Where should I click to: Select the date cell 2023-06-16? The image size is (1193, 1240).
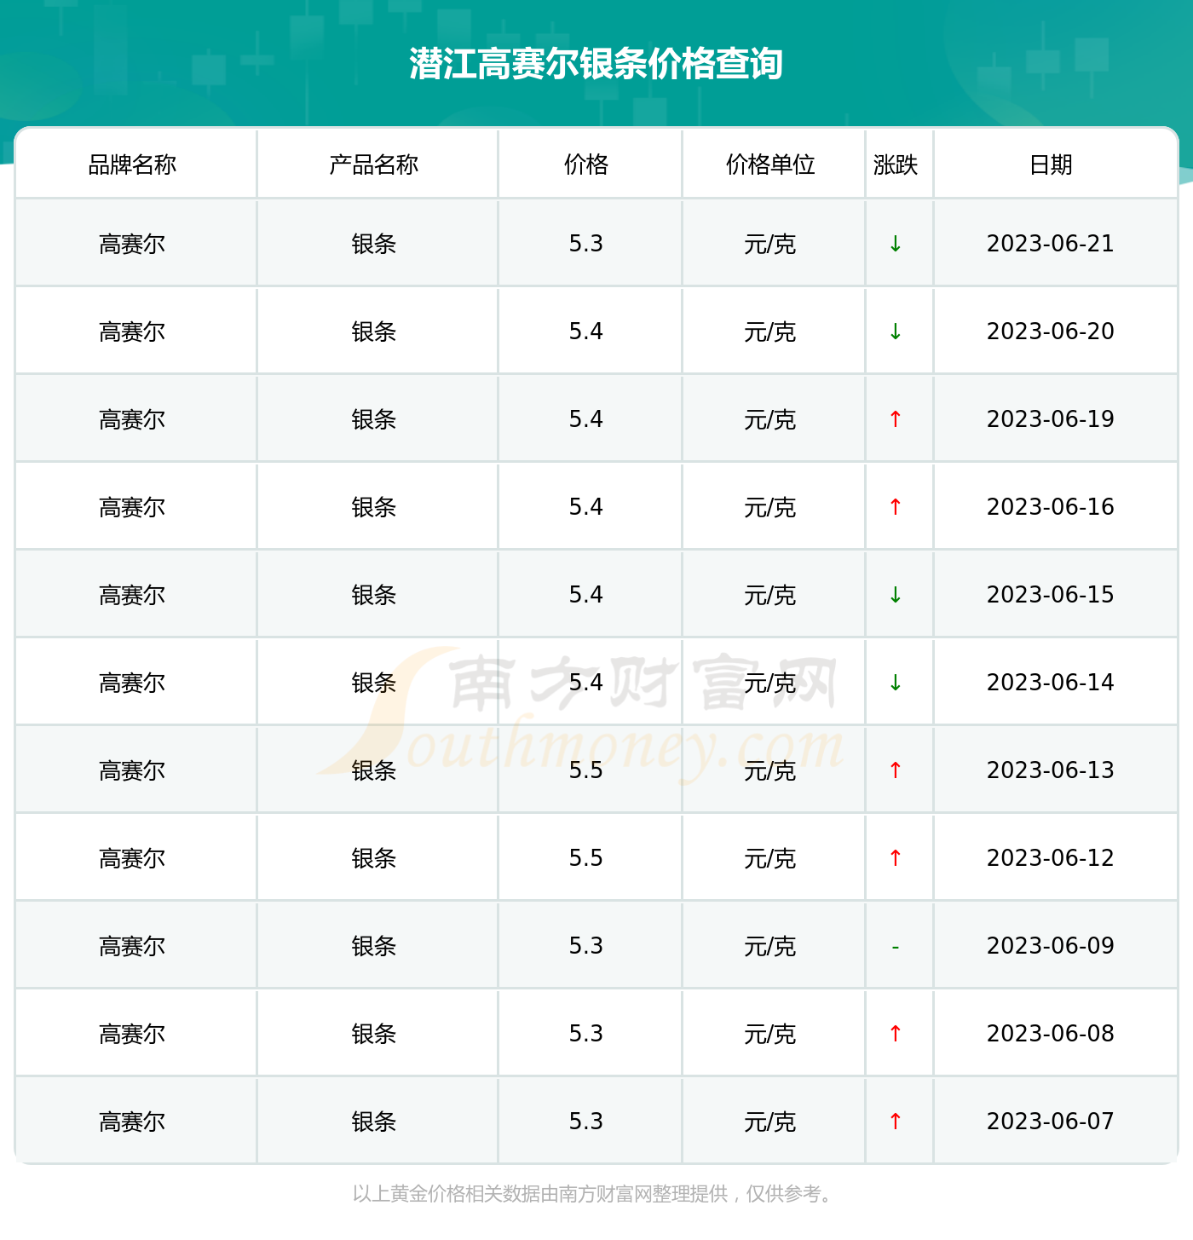click(x=1051, y=507)
